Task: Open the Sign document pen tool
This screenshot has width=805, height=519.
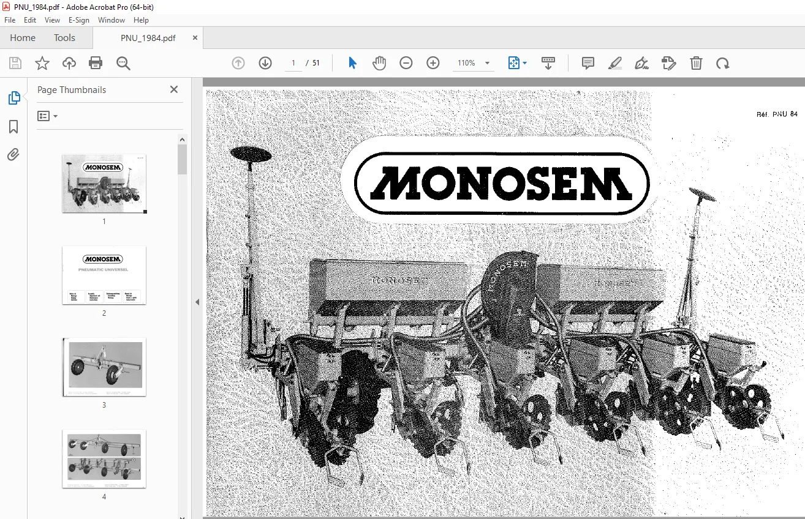Action: (x=641, y=63)
